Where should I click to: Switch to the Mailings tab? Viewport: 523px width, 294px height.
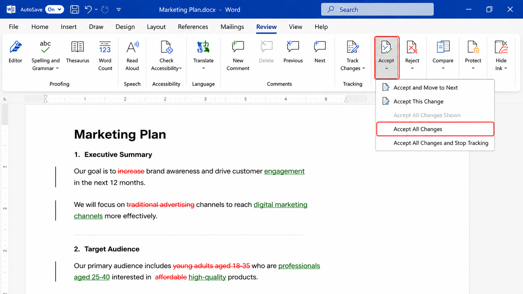click(x=232, y=27)
